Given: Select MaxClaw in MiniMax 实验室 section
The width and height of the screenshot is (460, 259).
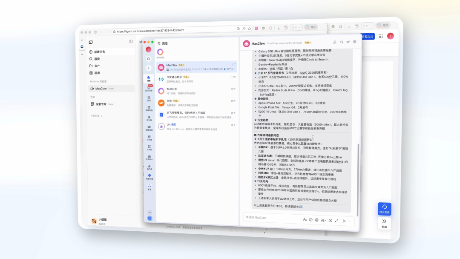Looking at the screenshot, I should pos(112,89).
